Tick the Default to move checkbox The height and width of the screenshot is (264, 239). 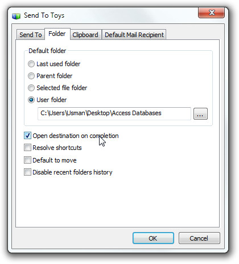point(27,160)
